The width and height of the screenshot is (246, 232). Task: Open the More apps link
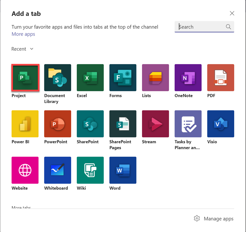23,34
